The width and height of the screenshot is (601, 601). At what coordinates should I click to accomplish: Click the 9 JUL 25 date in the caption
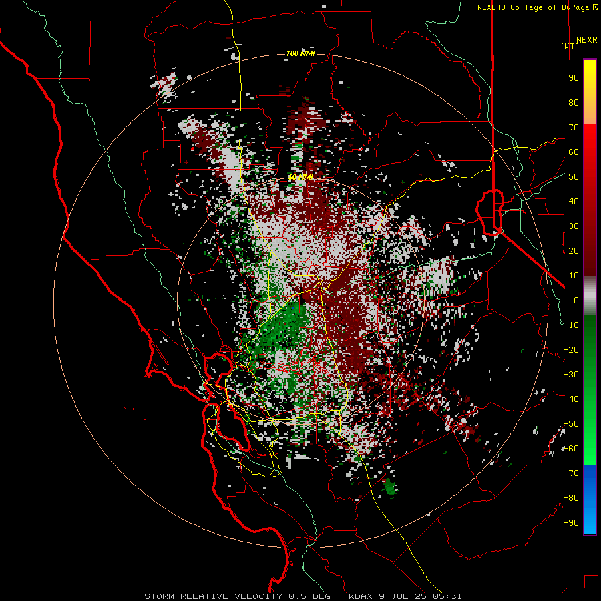click(403, 596)
